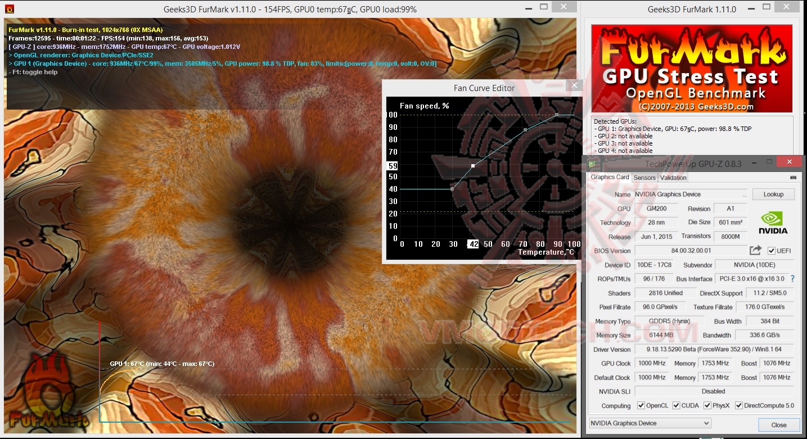Click the 'OpenGL renderer: Graphics Device/PCIe/SSE2' line

81,55
